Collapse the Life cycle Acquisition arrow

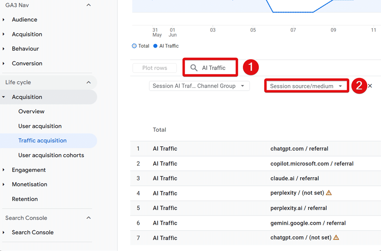[4, 97]
